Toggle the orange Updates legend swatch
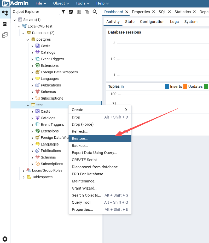Screen dimensions: 209x243 [185, 86]
